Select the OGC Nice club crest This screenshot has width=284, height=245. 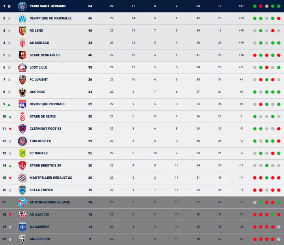click(x=22, y=92)
